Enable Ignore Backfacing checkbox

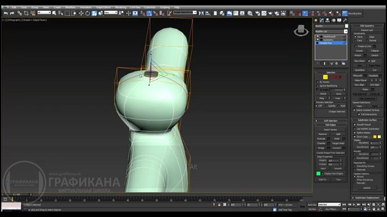pos(317,86)
